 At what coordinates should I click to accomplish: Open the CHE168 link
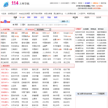coord(66,105)
